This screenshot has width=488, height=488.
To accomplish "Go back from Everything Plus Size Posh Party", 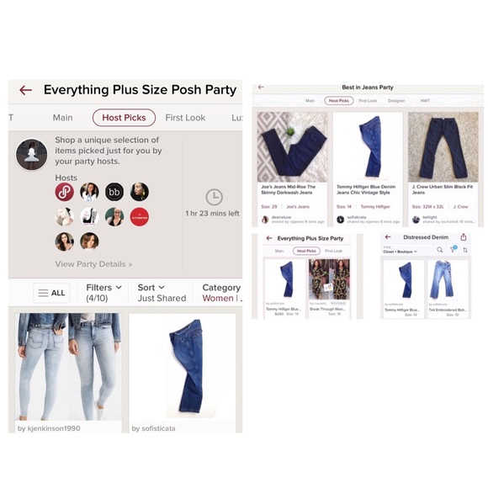I will click(x=25, y=90).
